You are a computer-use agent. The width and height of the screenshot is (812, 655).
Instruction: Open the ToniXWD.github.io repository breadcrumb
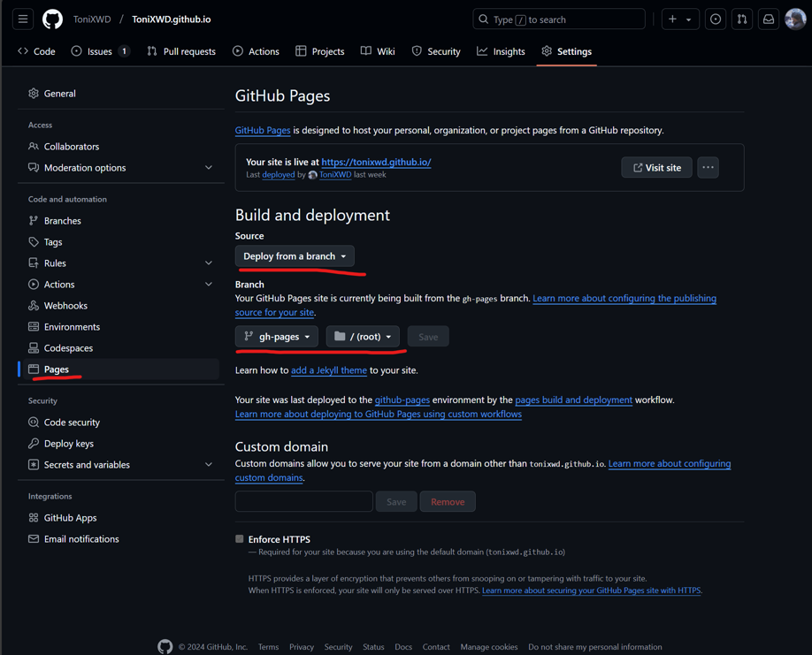172,19
